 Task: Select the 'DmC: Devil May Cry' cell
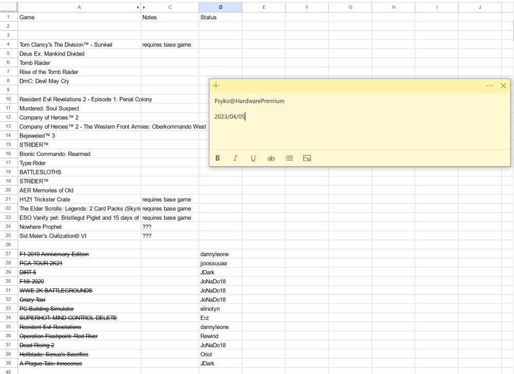[79, 81]
